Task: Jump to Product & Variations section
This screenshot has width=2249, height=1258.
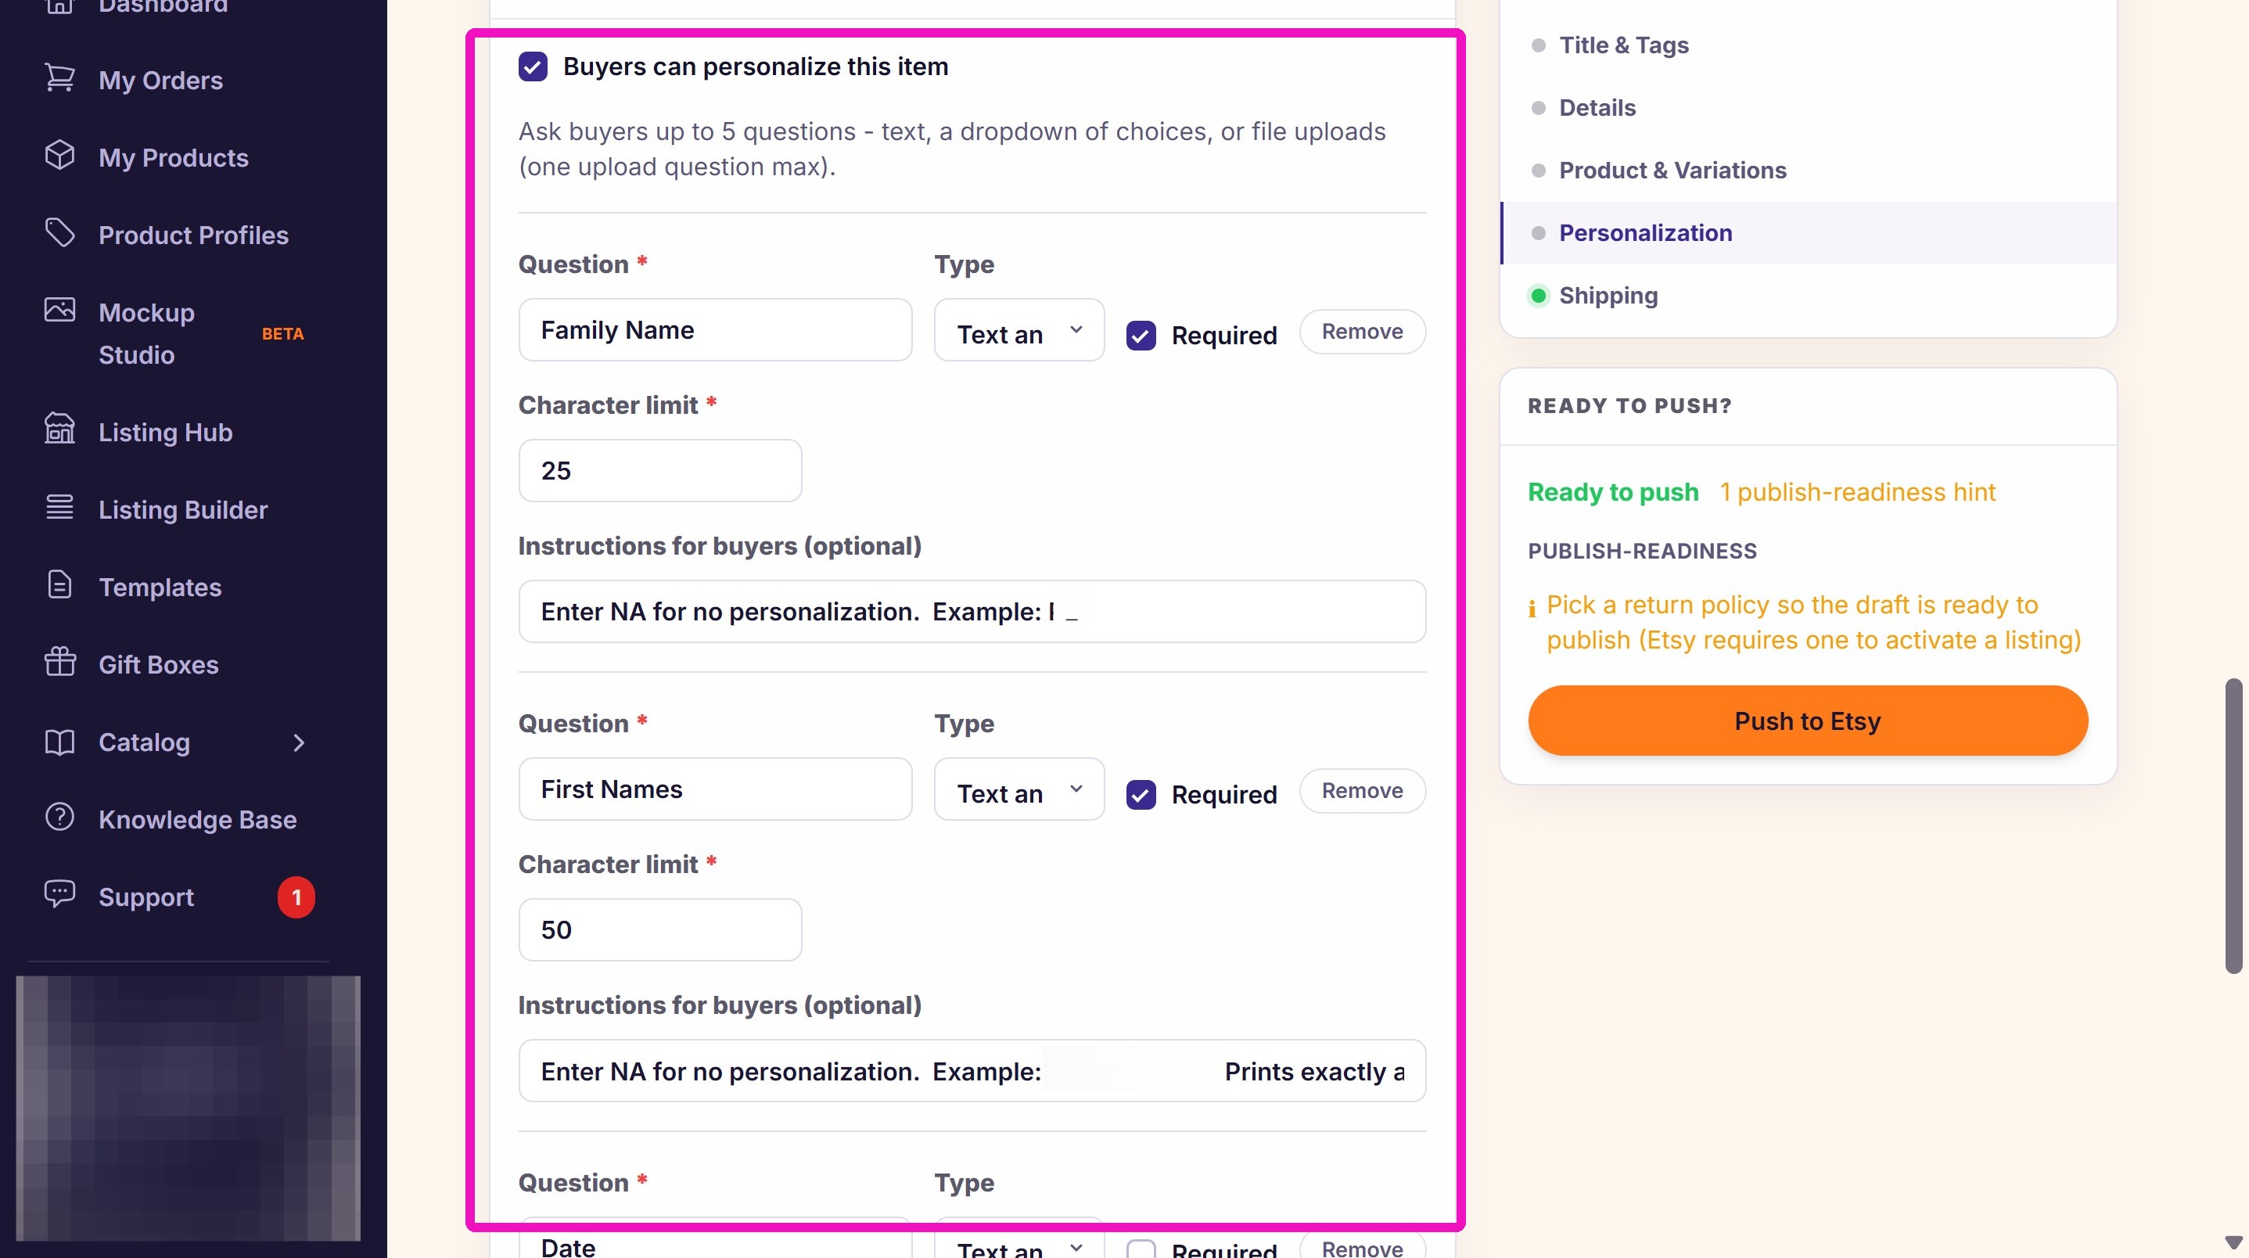Action: coord(1672,171)
